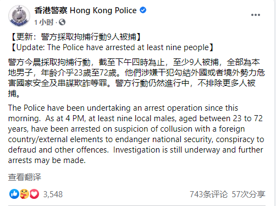Open the 香港警察 Hong Kong Police page name

tap(85, 10)
